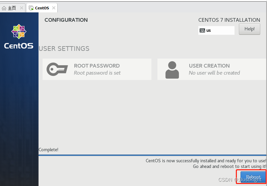Viewport: 267px width, 186px height.
Task: Click the keyboard icon beside us
Action: pyautogui.click(x=202, y=30)
